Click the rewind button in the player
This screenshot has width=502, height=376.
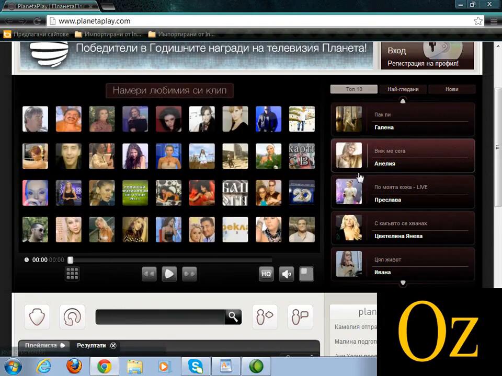point(150,274)
